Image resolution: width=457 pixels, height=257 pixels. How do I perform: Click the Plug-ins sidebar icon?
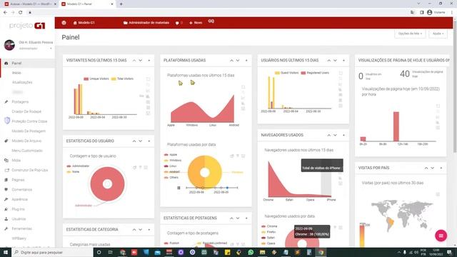(6, 209)
